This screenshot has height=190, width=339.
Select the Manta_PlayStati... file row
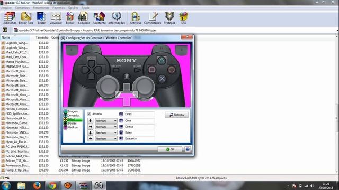15,62
